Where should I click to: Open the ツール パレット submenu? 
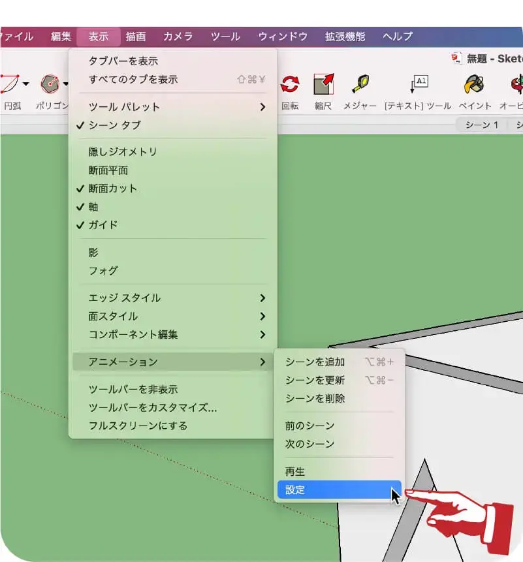pyautogui.click(x=124, y=108)
